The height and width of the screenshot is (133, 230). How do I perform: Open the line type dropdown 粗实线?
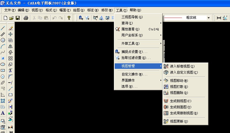[208, 18]
